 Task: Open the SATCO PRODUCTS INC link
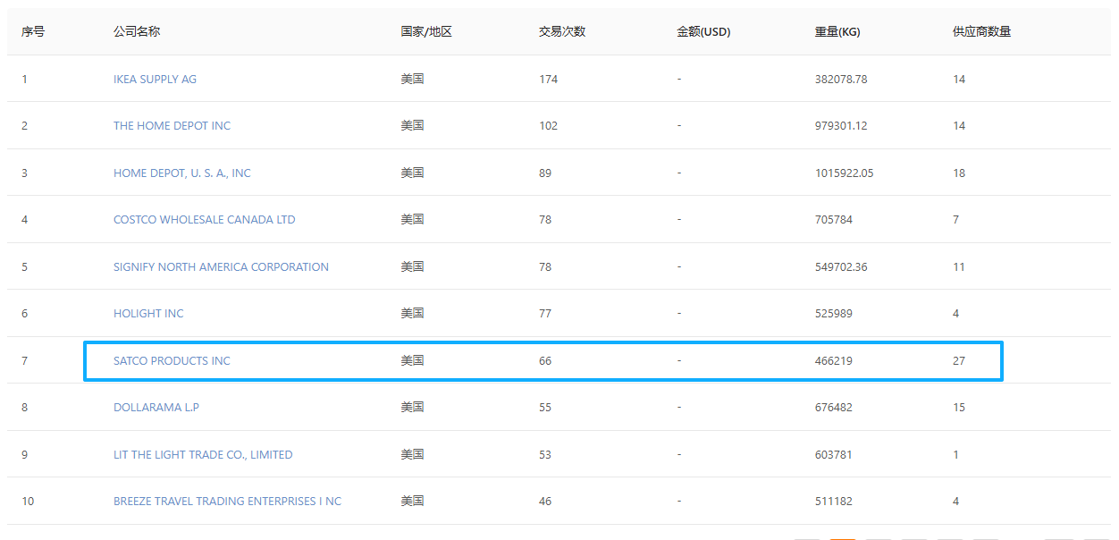pos(172,360)
